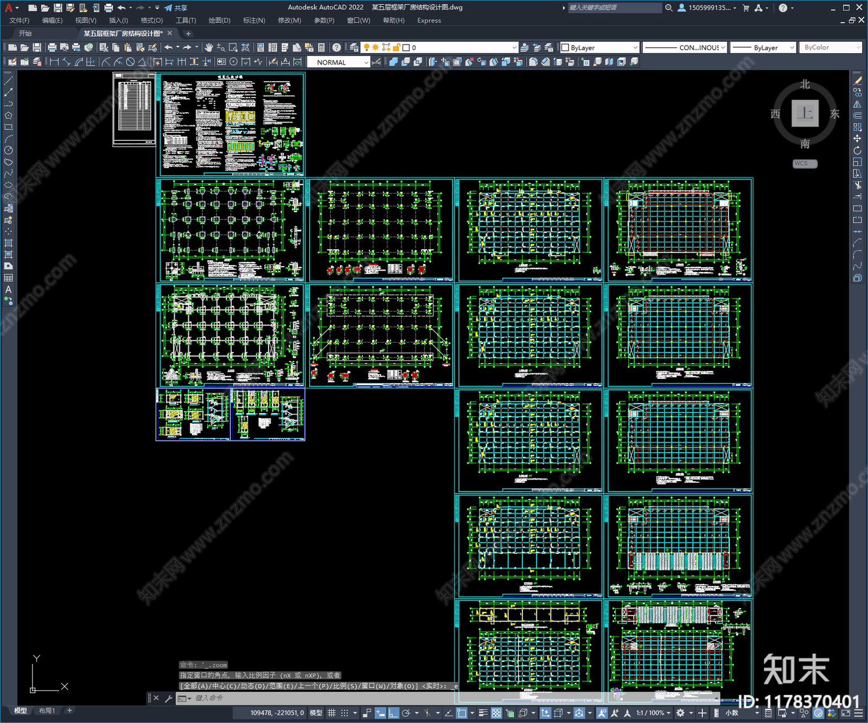Toggle dynamic input in status bar
This screenshot has width=868, height=723.
click(380, 713)
